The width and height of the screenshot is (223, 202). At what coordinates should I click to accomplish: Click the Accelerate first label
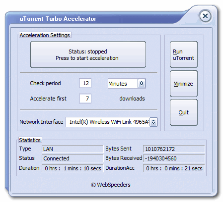click(48, 99)
